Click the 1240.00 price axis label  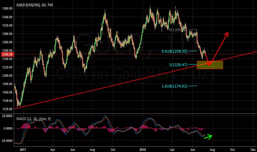pos(7,59)
